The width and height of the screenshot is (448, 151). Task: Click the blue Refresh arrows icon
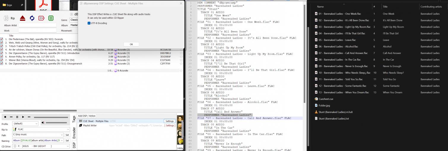(32, 18)
